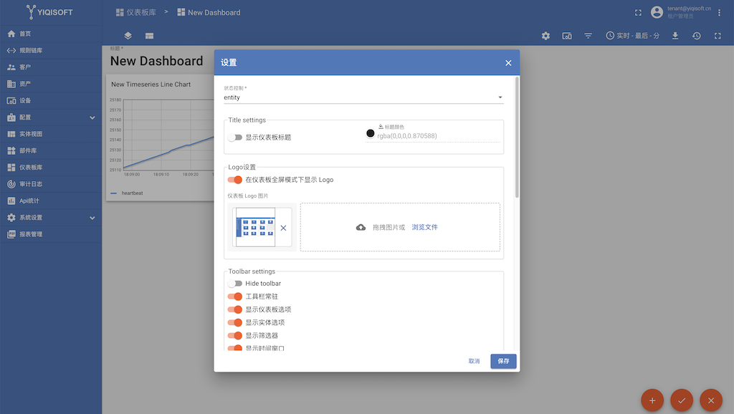Open the three-dot user menu

coord(719,13)
